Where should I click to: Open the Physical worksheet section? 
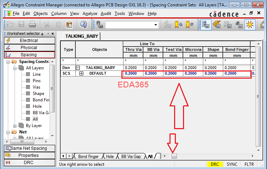tap(30, 48)
